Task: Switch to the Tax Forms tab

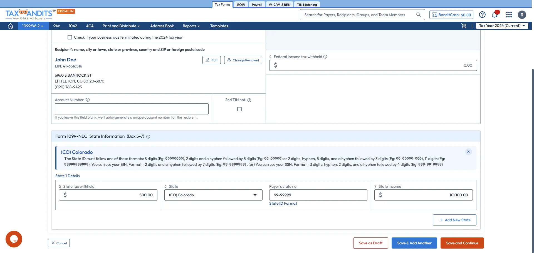Action: tap(222, 4)
